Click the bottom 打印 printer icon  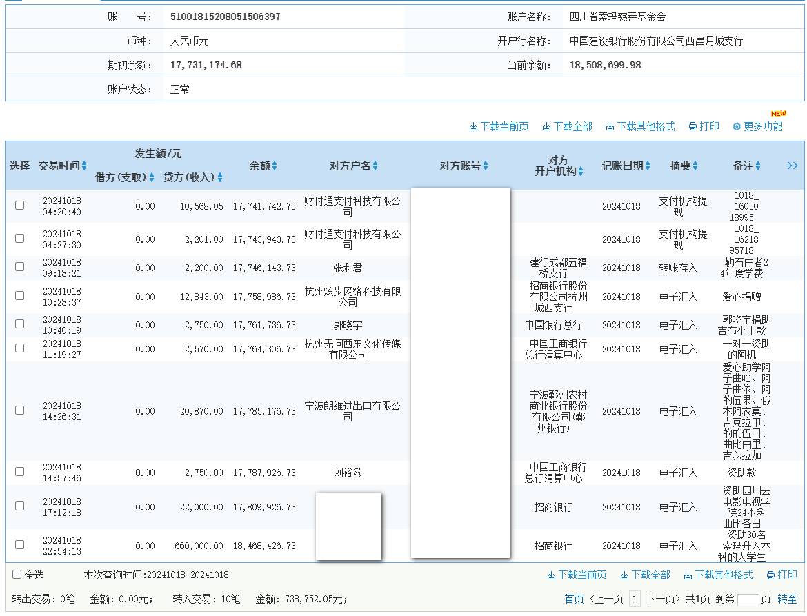coord(770,575)
